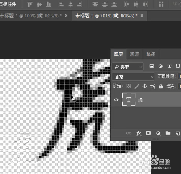181x174 pixels.
Task: Filter layers by type layer icon
Action: (169, 66)
